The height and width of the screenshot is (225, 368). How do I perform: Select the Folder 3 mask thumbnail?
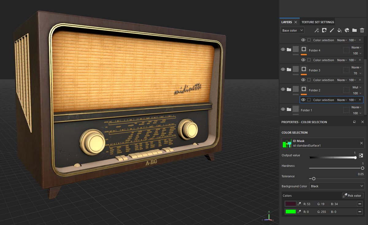304,69
